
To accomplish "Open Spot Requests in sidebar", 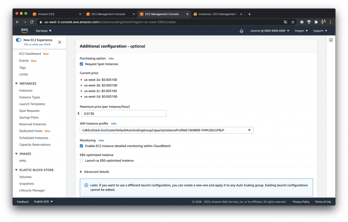I will tap(29, 111).
